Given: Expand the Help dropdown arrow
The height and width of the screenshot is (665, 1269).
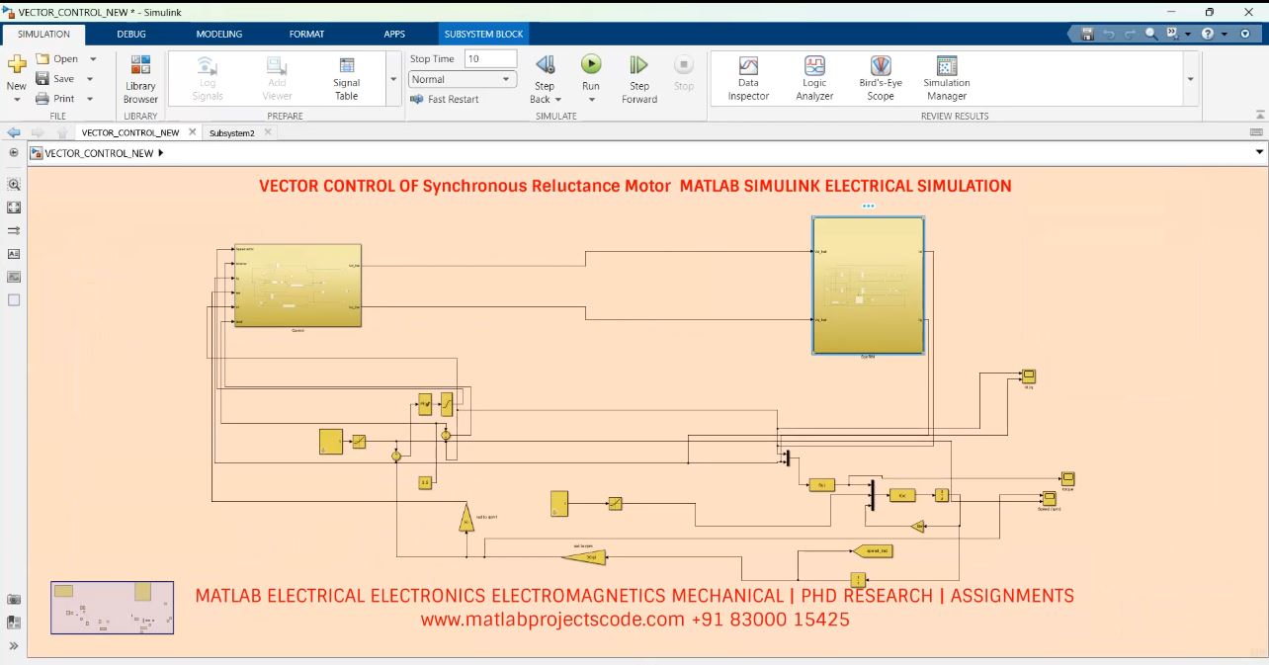Looking at the screenshot, I should click(1224, 34).
